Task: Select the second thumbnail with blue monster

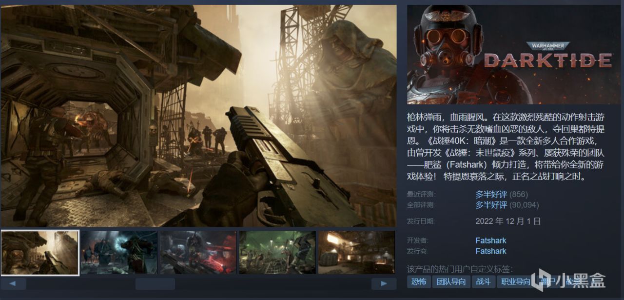Action: click(119, 253)
